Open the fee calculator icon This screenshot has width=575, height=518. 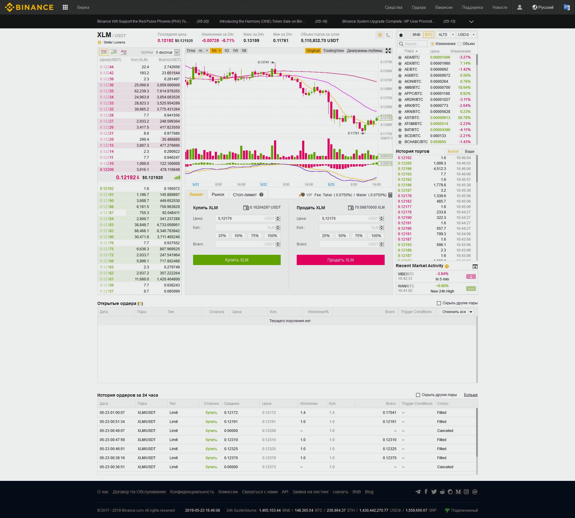click(x=390, y=195)
